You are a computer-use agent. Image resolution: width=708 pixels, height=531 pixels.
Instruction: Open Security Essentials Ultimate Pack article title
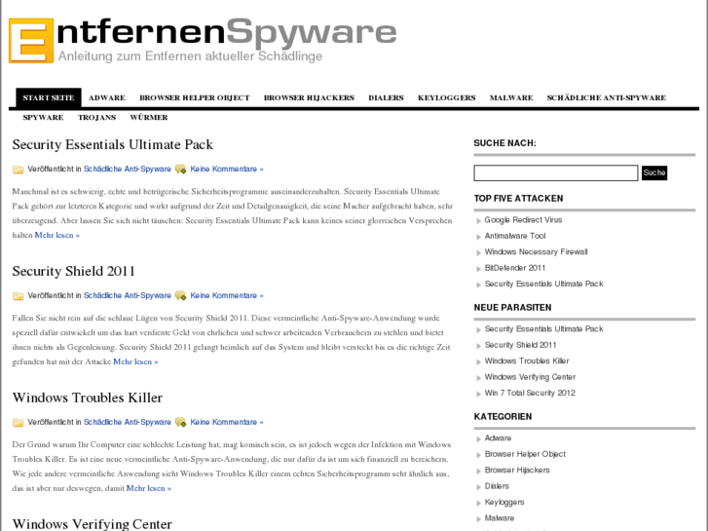(112, 144)
